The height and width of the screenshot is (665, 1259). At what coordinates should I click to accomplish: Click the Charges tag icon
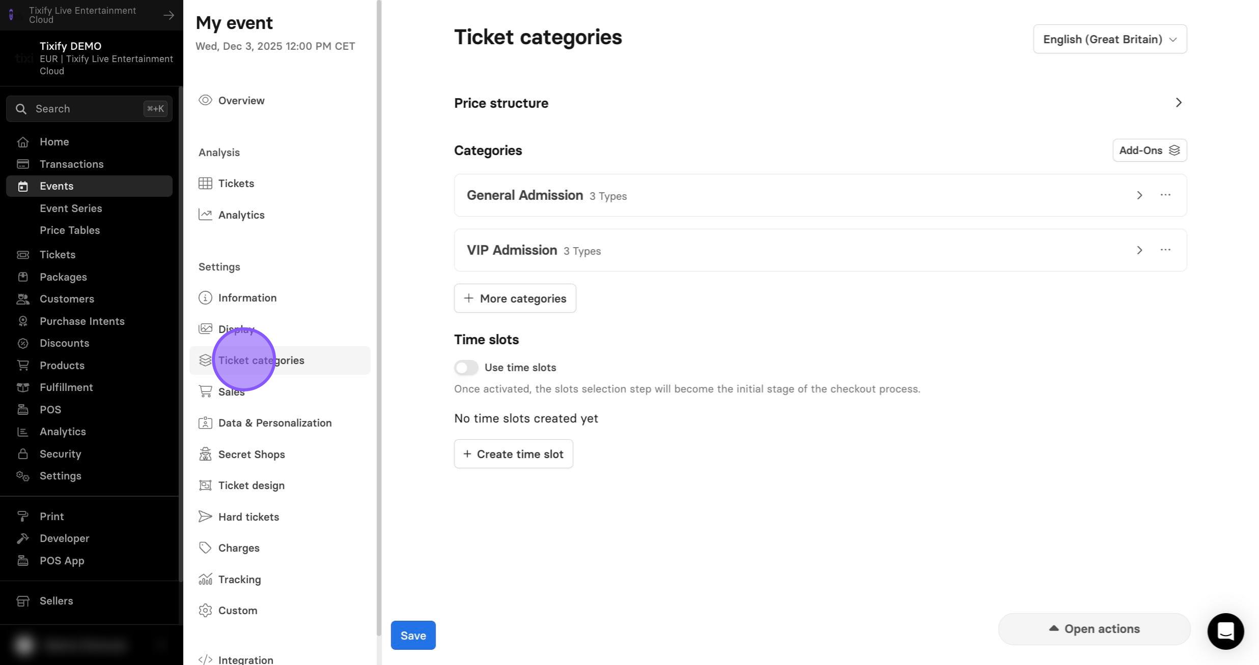205,548
